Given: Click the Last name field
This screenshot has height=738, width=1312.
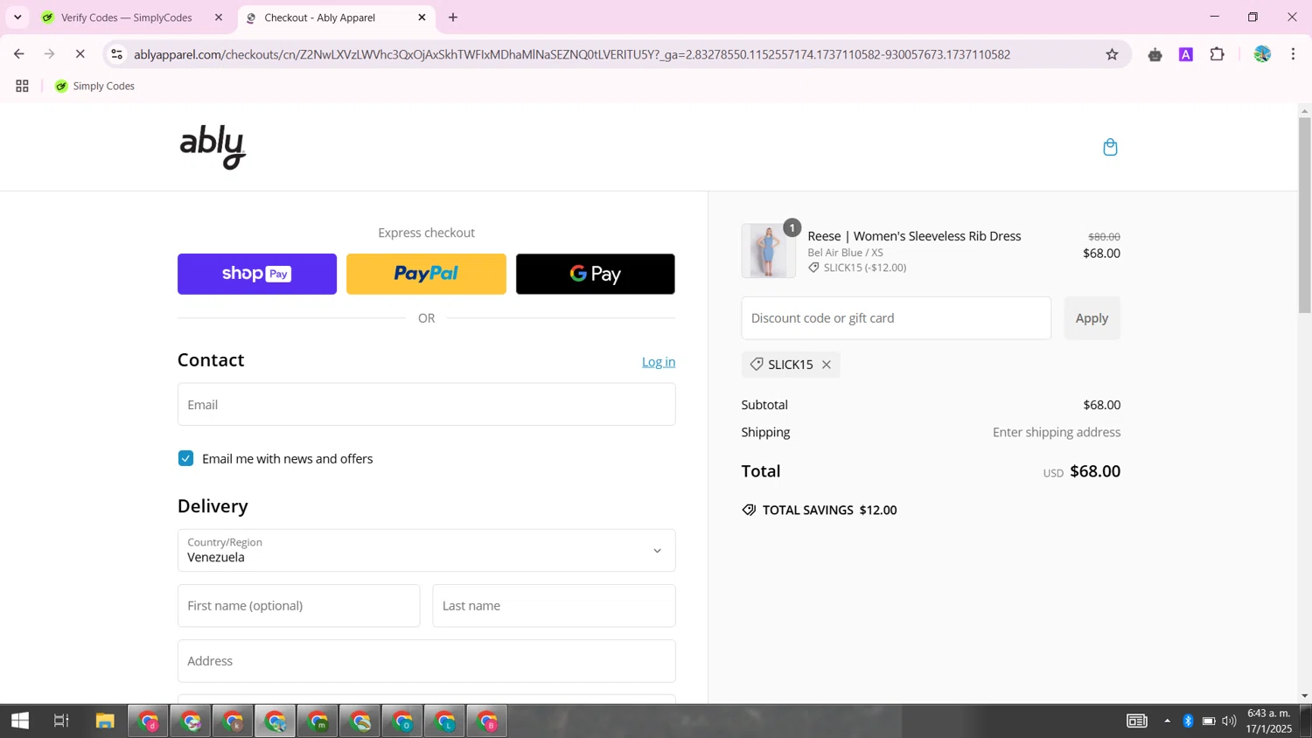Looking at the screenshot, I should coord(555,606).
